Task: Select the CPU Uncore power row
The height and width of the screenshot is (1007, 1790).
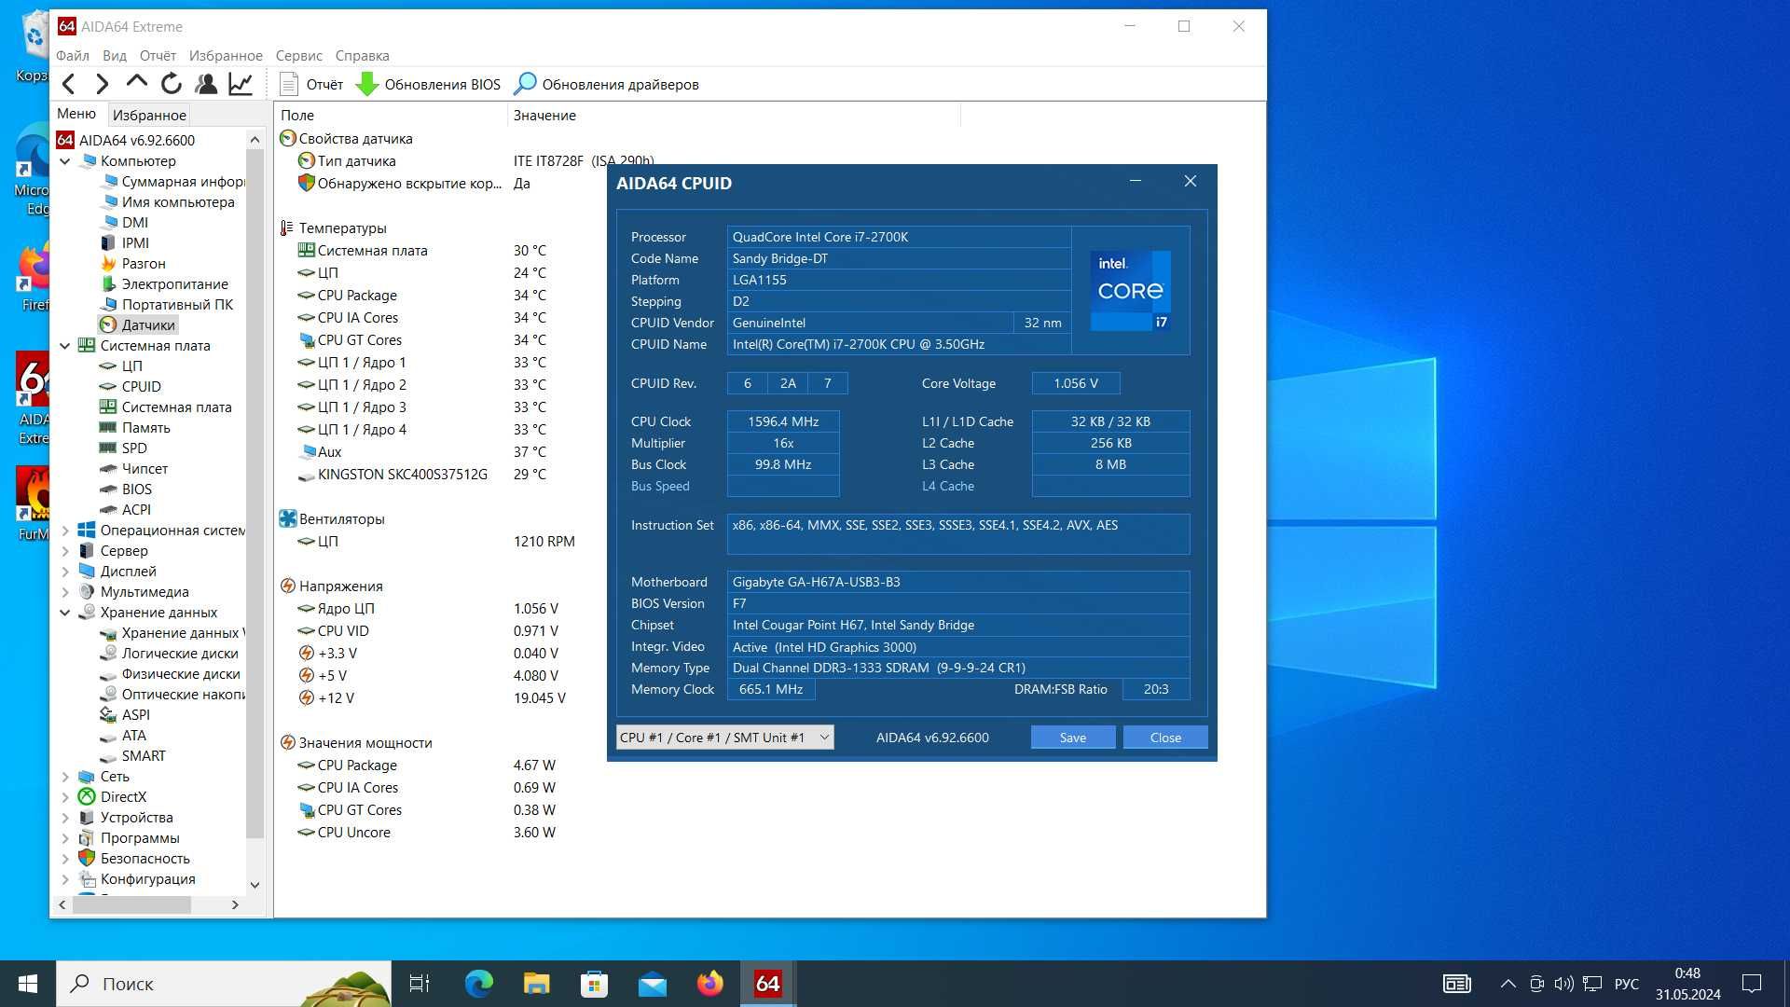Action: [x=426, y=832]
